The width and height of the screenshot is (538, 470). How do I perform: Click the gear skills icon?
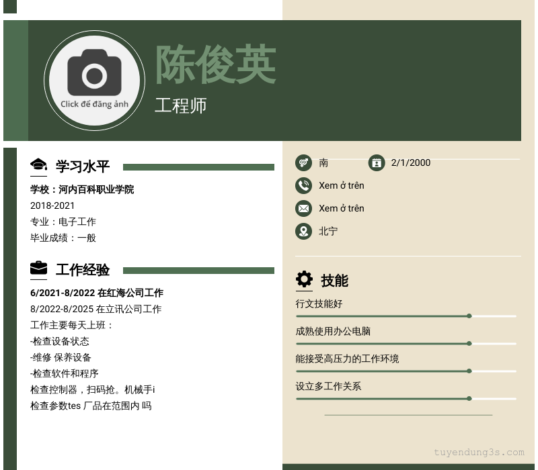(x=304, y=279)
